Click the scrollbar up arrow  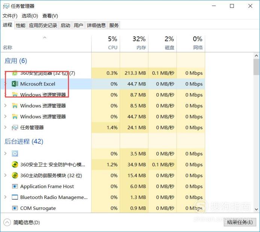[x=256, y=56]
